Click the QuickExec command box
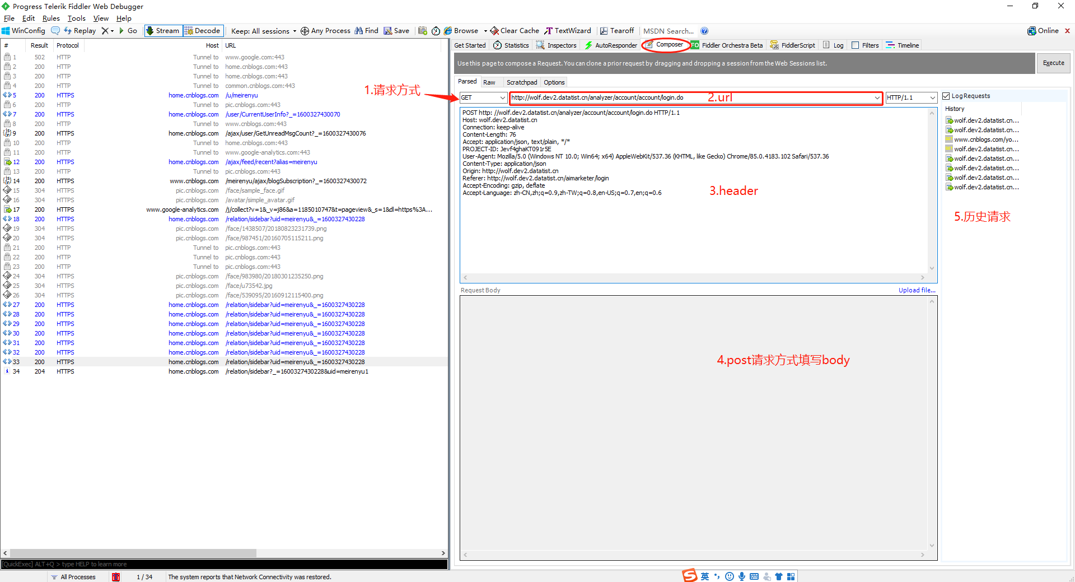Viewport: 1075px width, 582px height. pos(224,564)
